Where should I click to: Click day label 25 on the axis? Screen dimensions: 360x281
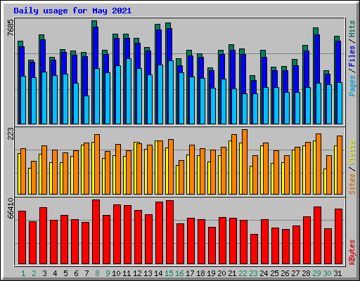274,273
